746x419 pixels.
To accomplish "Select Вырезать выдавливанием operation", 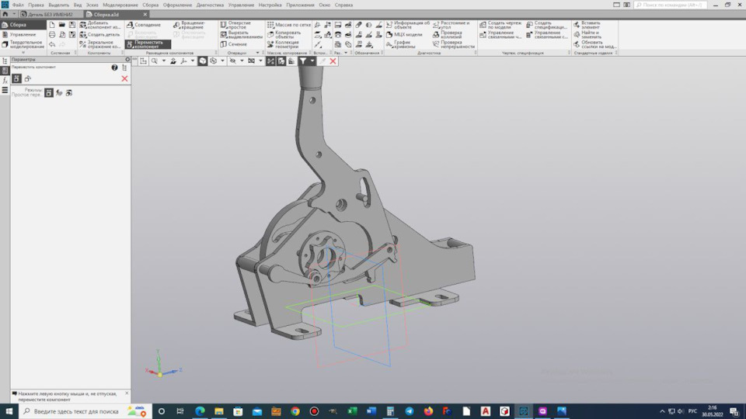I will [242, 35].
